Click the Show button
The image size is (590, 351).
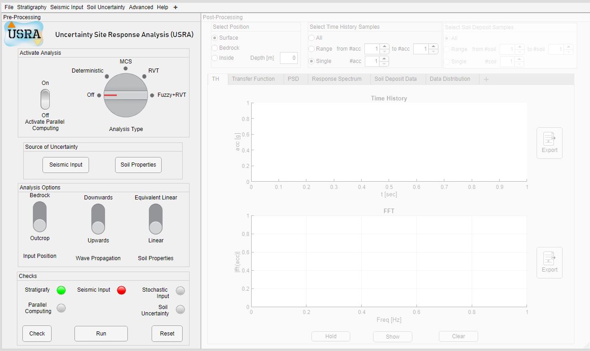393,337
